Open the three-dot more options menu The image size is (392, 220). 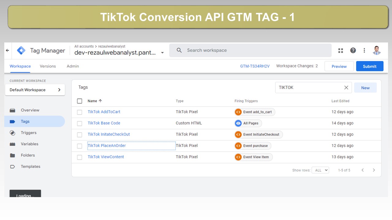[364, 50]
